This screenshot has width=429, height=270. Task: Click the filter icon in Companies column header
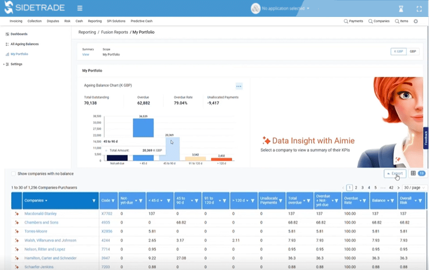pos(94,201)
